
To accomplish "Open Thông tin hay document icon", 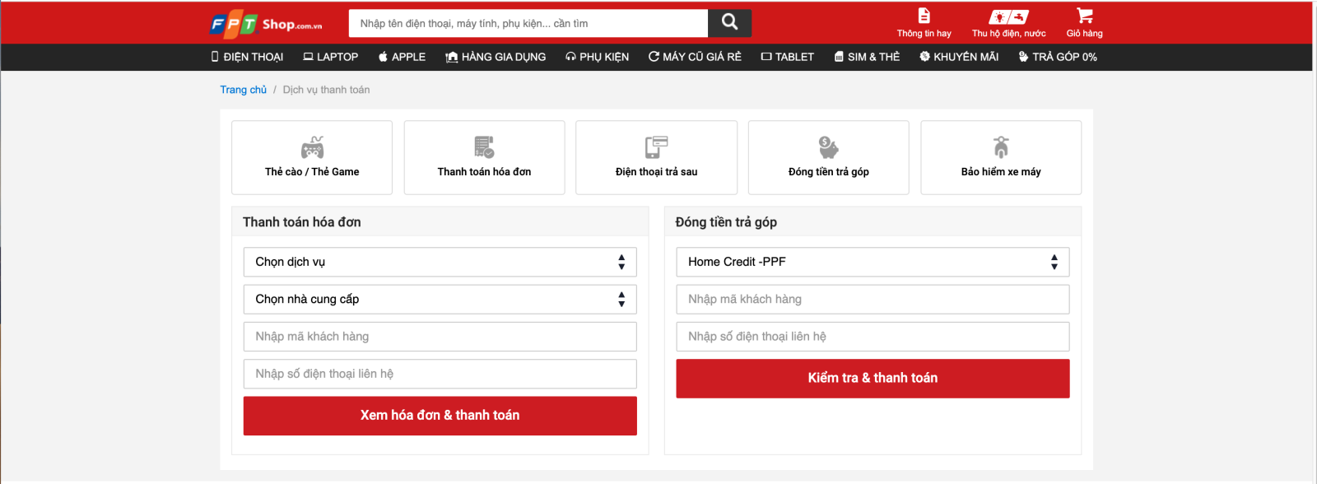I will point(924,16).
